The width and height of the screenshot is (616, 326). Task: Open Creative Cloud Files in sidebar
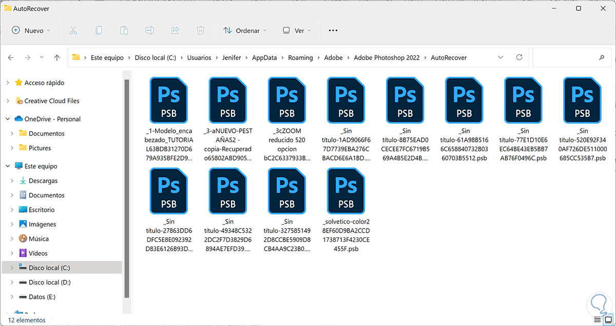(52, 101)
